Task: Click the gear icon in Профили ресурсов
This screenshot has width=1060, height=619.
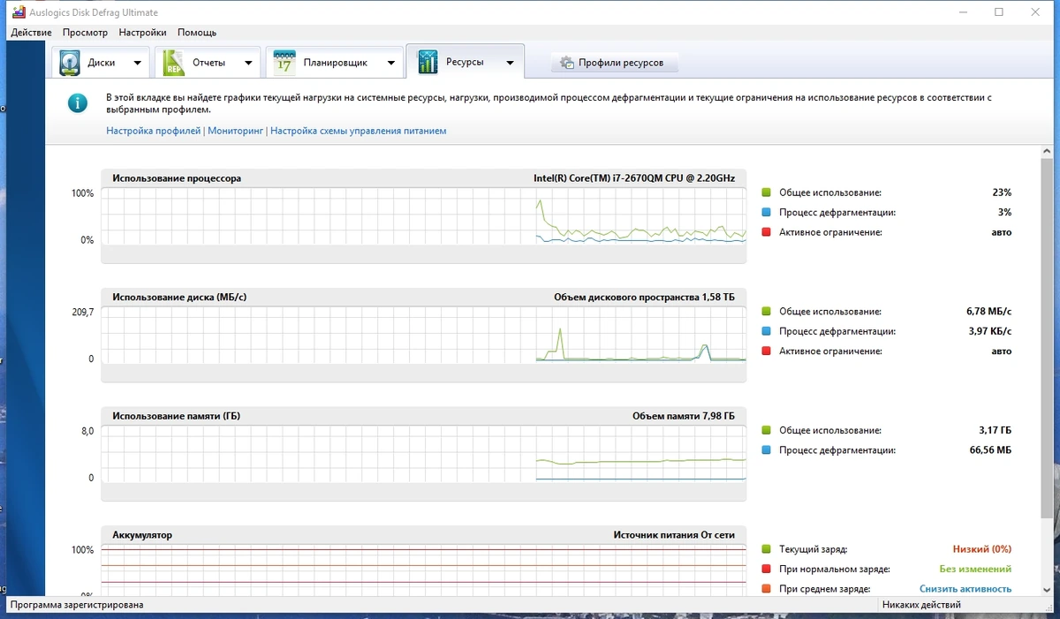Action: point(567,63)
